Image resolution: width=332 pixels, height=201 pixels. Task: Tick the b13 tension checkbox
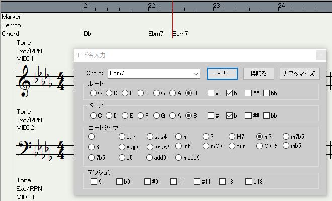point(248,182)
